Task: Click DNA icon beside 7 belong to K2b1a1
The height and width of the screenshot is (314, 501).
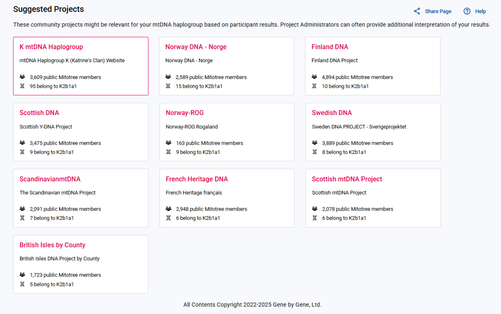Action: point(23,218)
